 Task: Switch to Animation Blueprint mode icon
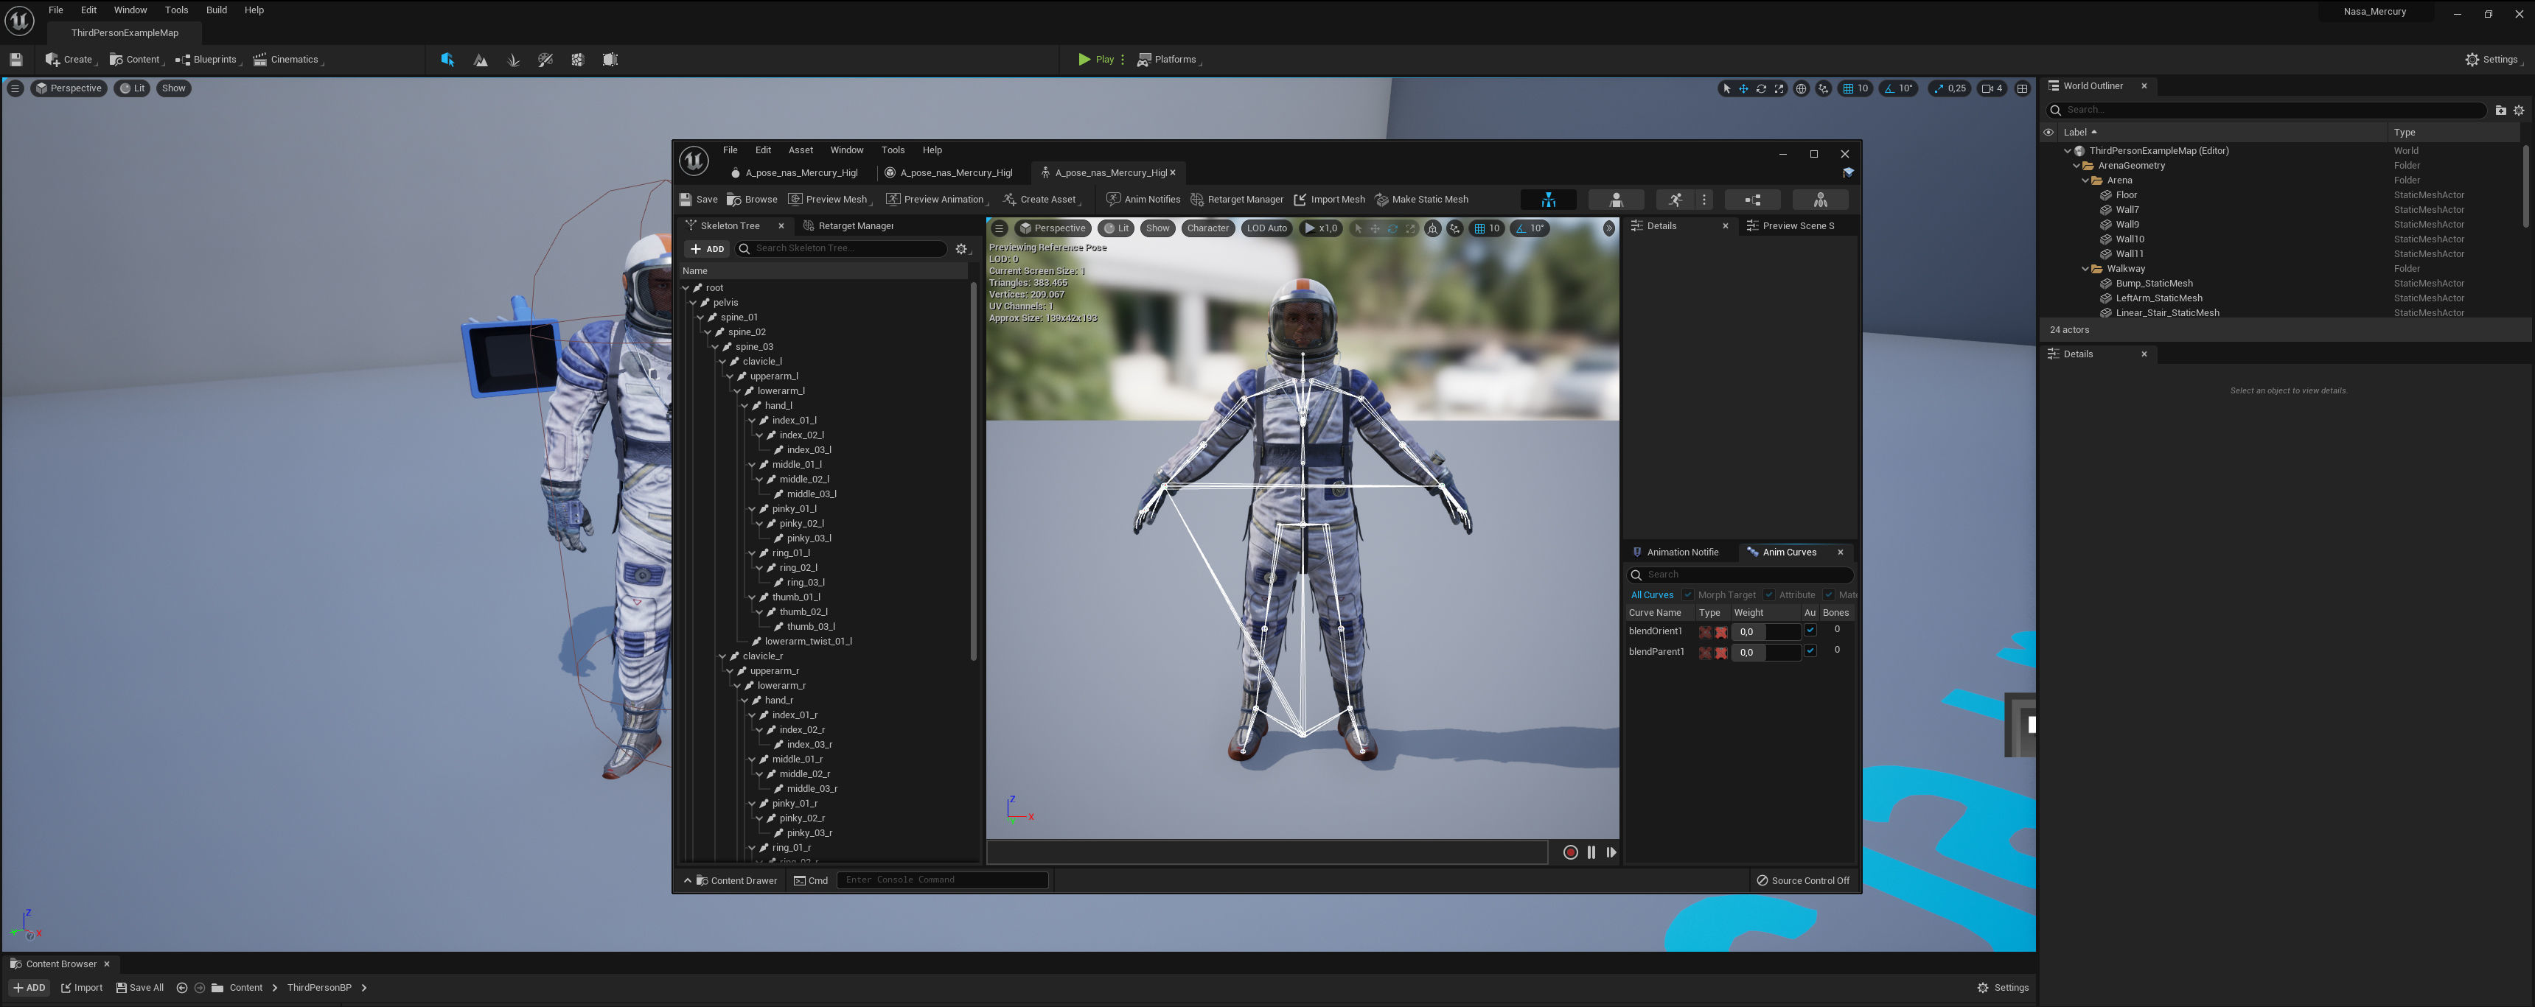tap(1753, 200)
